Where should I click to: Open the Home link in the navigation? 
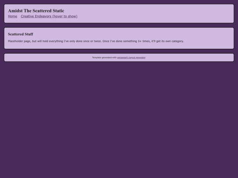tap(12, 16)
